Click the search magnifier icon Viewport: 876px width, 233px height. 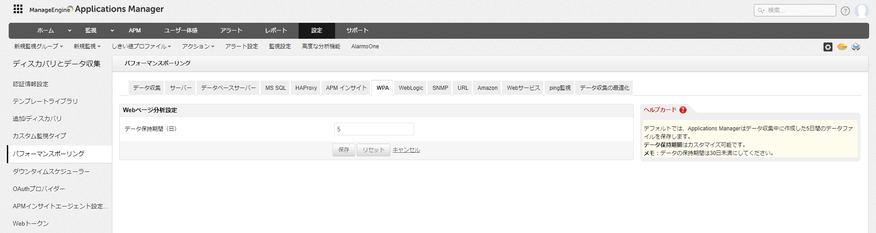click(x=761, y=10)
